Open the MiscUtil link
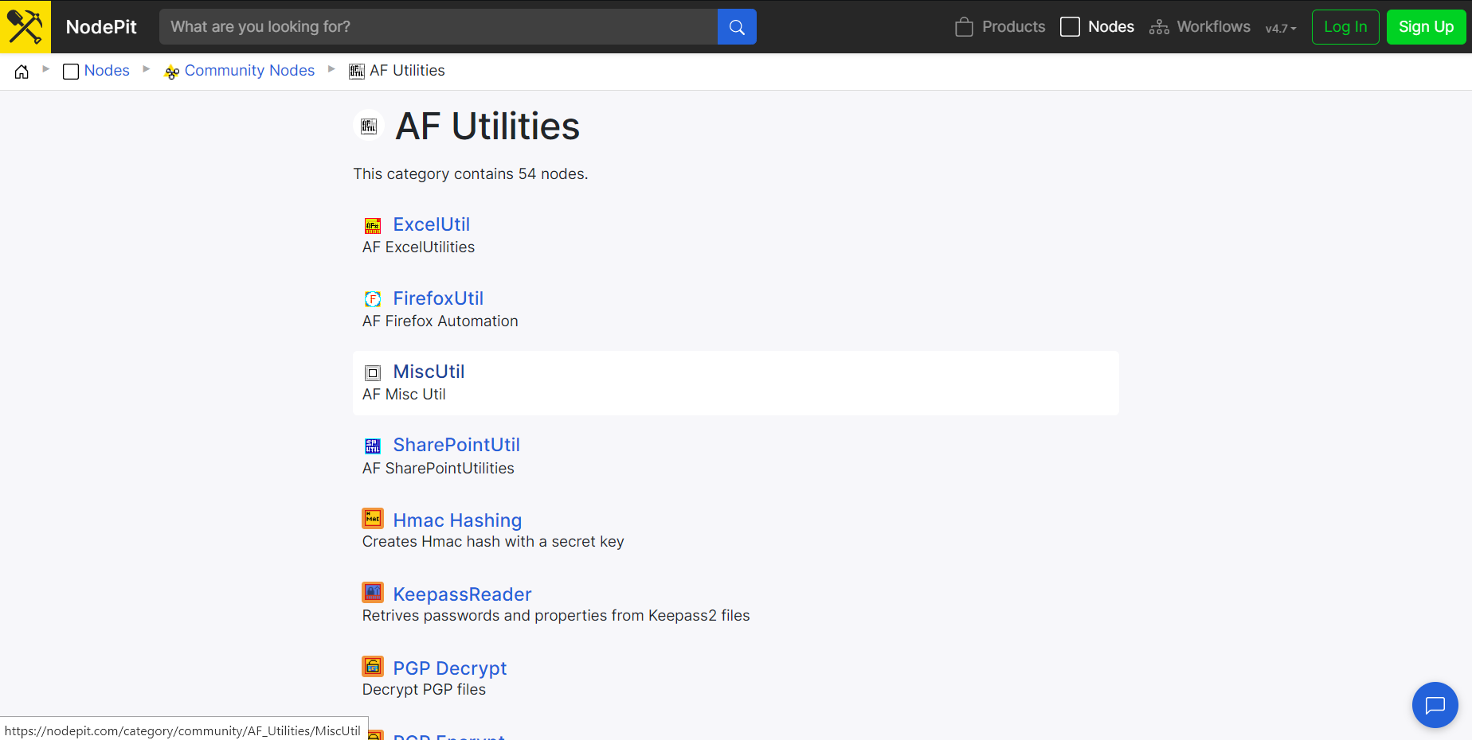This screenshot has height=740, width=1472. tap(429, 372)
